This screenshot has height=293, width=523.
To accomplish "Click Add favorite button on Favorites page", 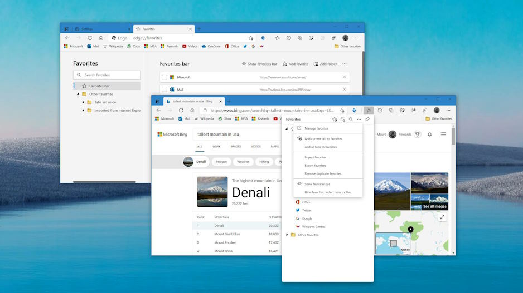I will pyautogui.click(x=296, y=64).
